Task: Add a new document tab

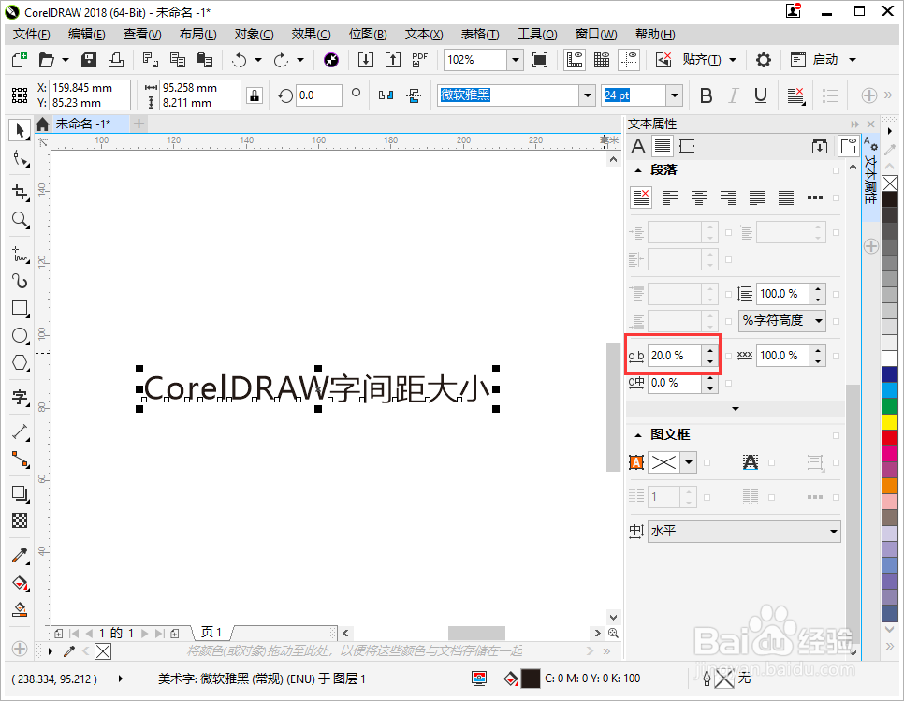Action: tap(139, 124)
